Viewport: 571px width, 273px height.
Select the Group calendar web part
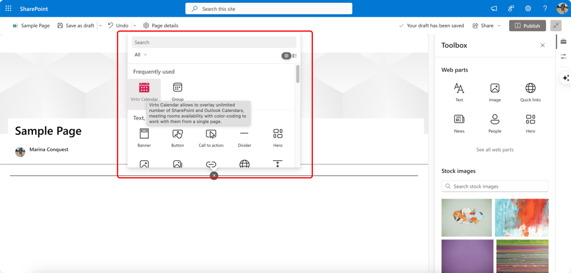pos(177,92)
